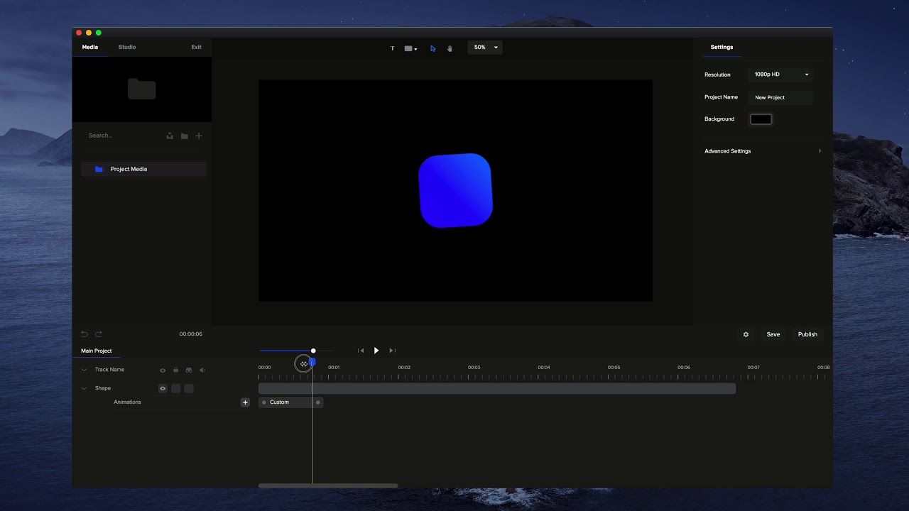Screen dimensions: 909x511
Task: Click the Save button
Action: coord(773,334)
